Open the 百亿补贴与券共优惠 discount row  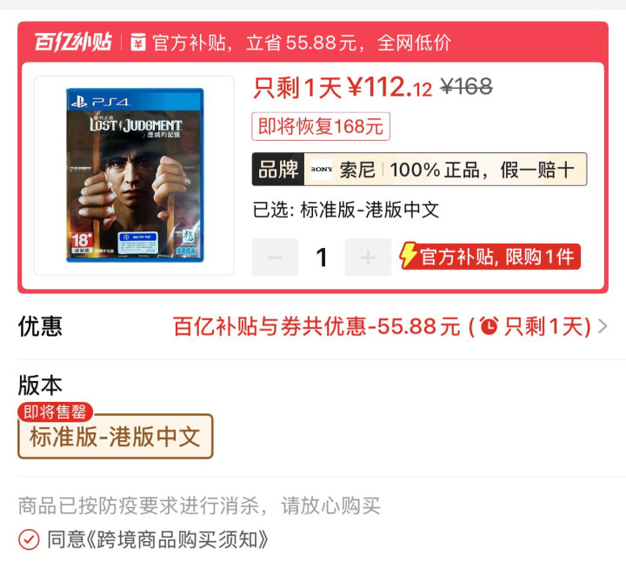coord(313,326)
